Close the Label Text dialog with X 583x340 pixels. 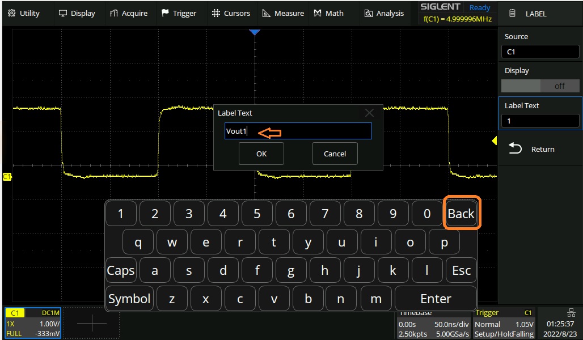[x=369, y=113]
